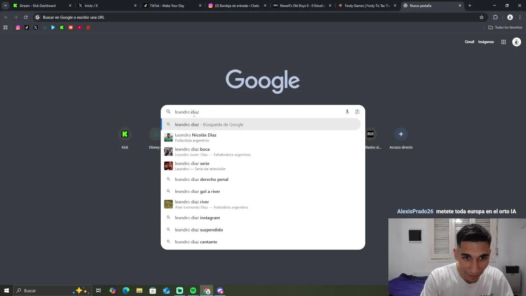This screenshot has width=526, height=296.
Task: Open the Google apps grid
Action: pyautogui.click(x=503, y=42)
